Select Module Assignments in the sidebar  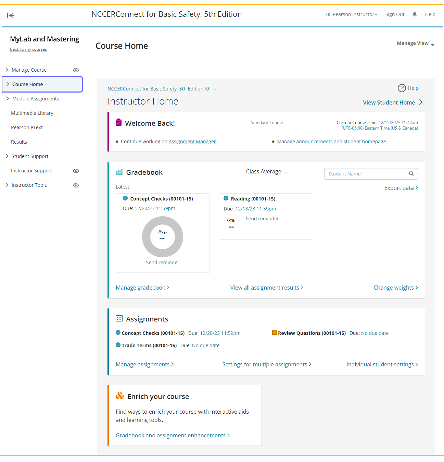coord(36,99)
